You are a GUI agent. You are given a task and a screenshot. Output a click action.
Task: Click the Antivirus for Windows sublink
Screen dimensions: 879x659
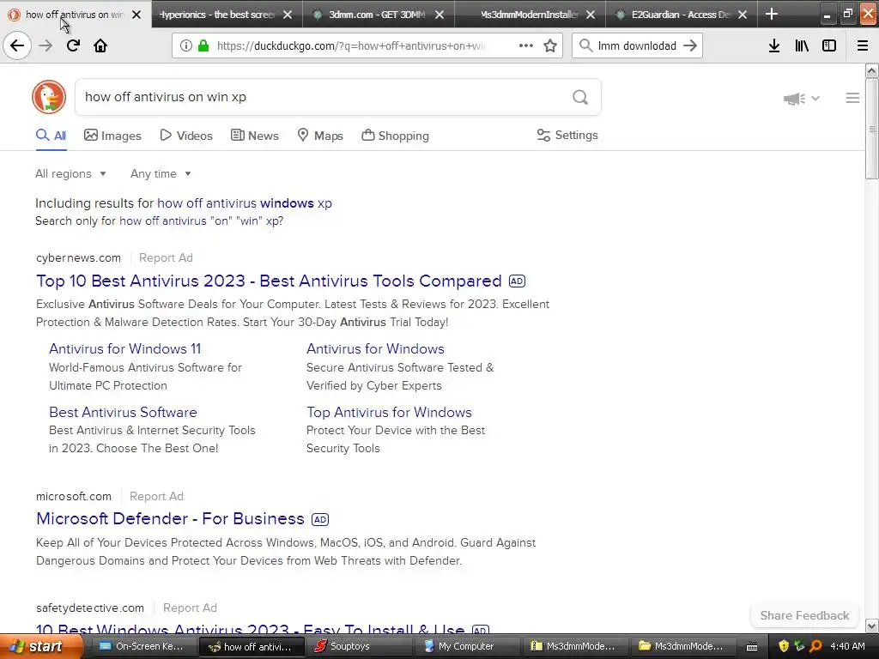tap(375, 348)
